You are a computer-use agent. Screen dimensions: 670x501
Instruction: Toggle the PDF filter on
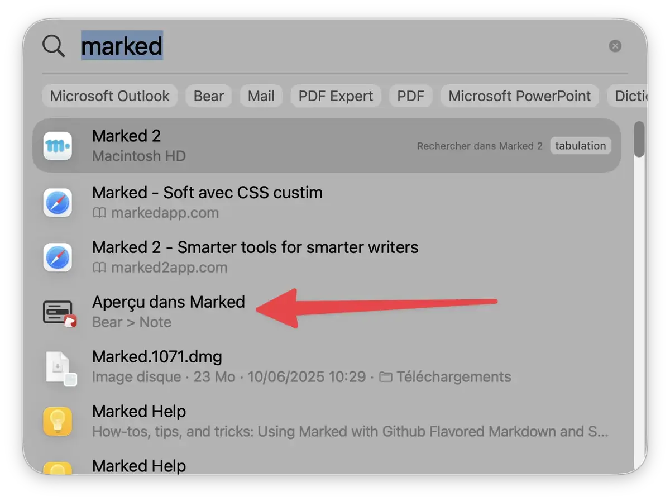(x=410, y=96)
